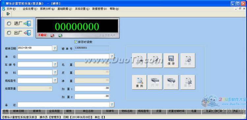Open the 业务处理 menu
The width and height of the screenshot is (247, 120).
click(30, 9)
